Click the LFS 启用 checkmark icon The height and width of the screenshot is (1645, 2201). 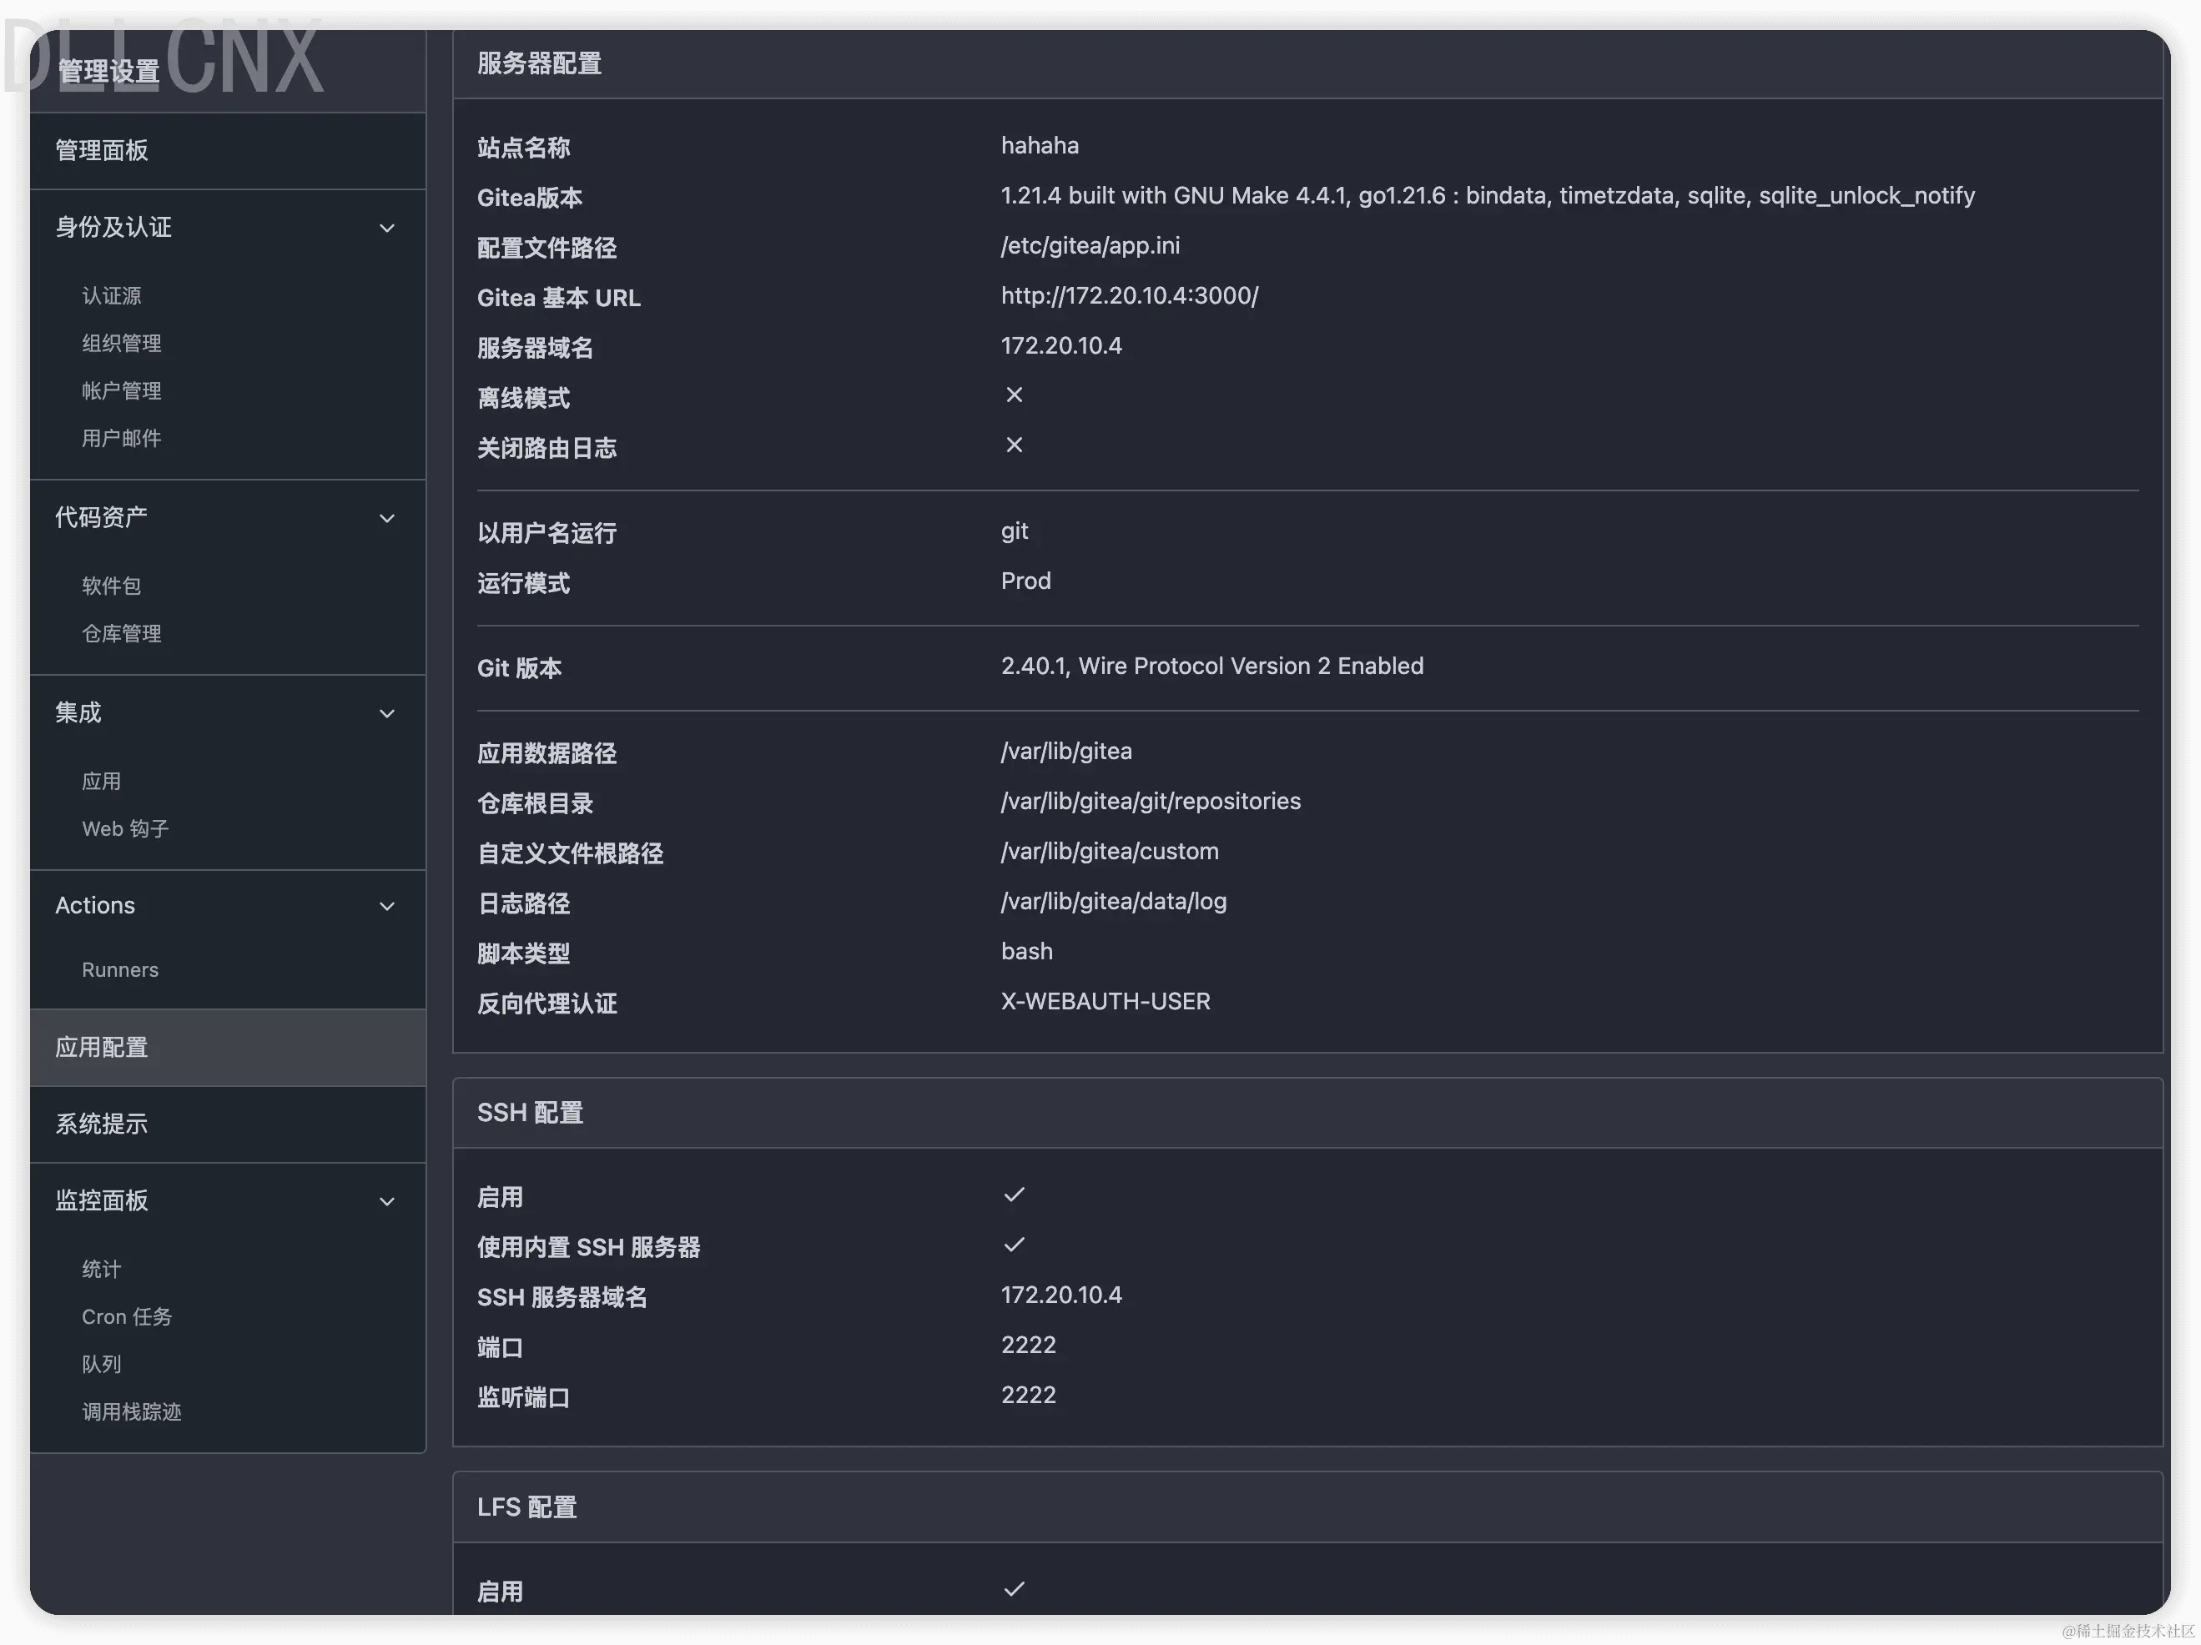pyautogui.click(x=1014, y=1589)
